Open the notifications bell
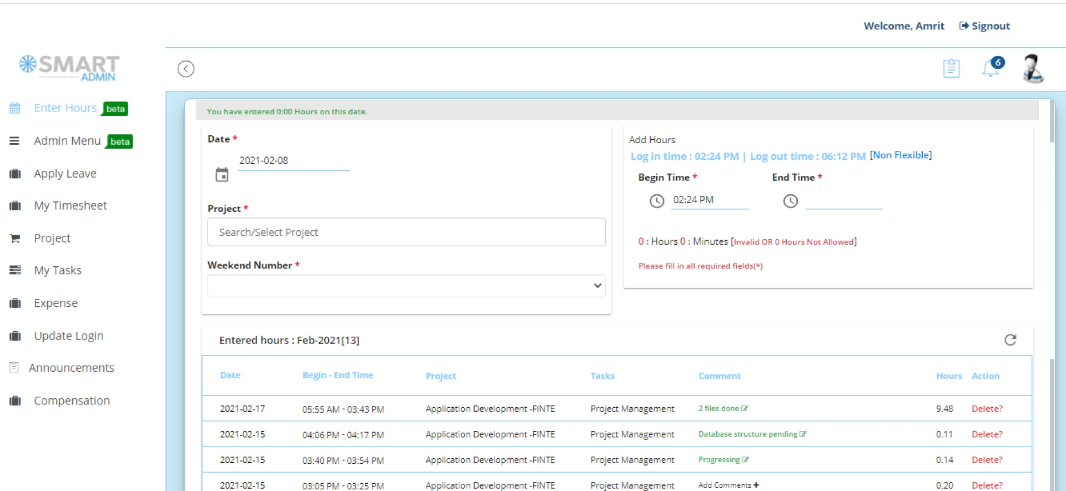Screen dimensions: 1066x491 pos(991,68)
